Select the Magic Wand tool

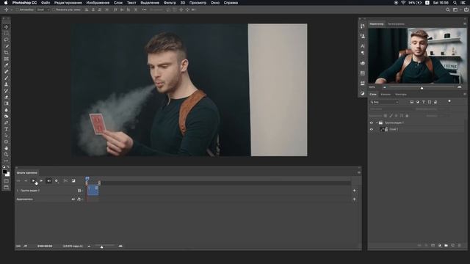click(7, 46)
